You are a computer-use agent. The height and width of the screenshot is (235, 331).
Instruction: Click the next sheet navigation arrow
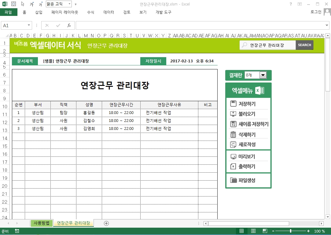tap(17, 223)
